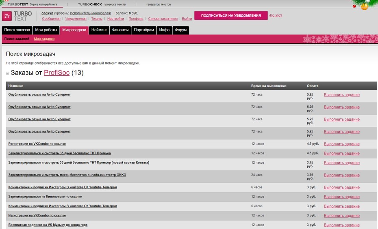Go to the Финансы tab
The width and height of the screenshot is (378, 229).
(120, 30)
